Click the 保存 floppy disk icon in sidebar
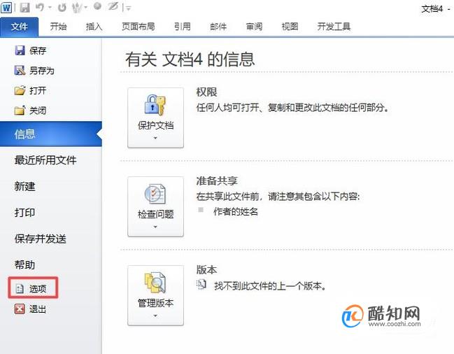Viewport: 454px width, 354px height. click(20, 50)
